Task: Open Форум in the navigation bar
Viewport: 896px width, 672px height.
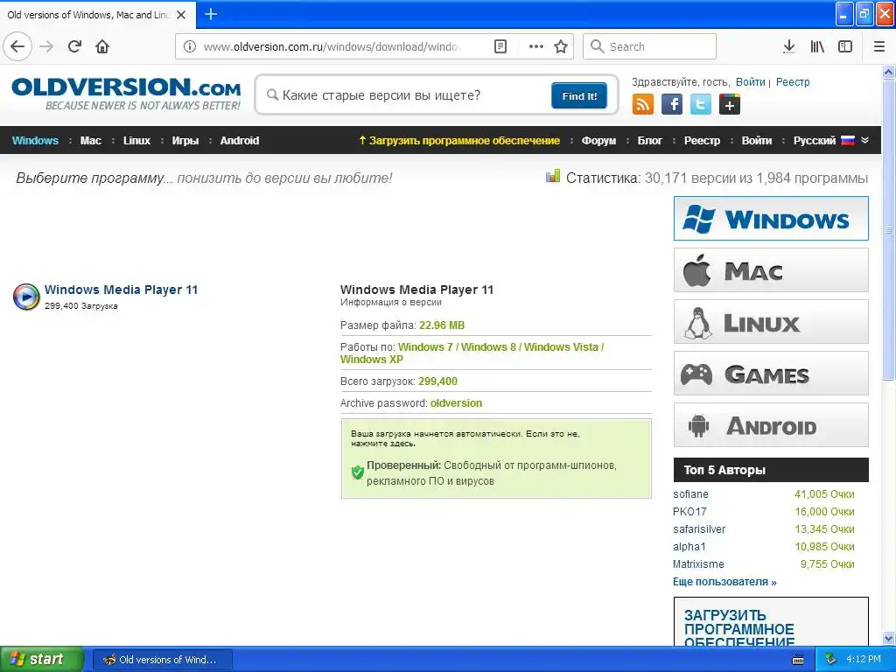Action: [x=598, y=141]
